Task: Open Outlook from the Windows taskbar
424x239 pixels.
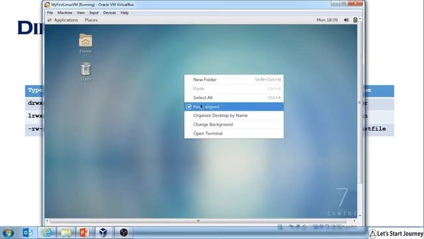Action: pyautogui.click(x=28, y=233)
